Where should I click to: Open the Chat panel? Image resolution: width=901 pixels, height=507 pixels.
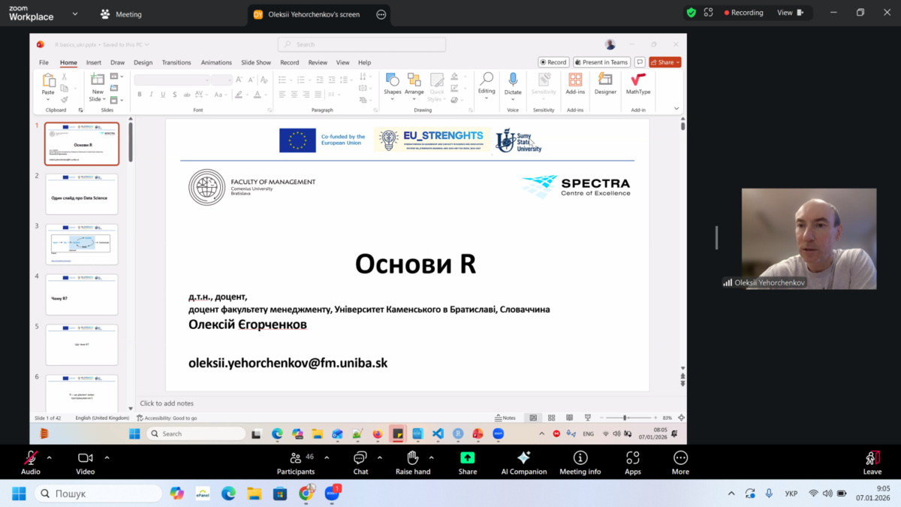pyautogui.click(x=360, y=462)
